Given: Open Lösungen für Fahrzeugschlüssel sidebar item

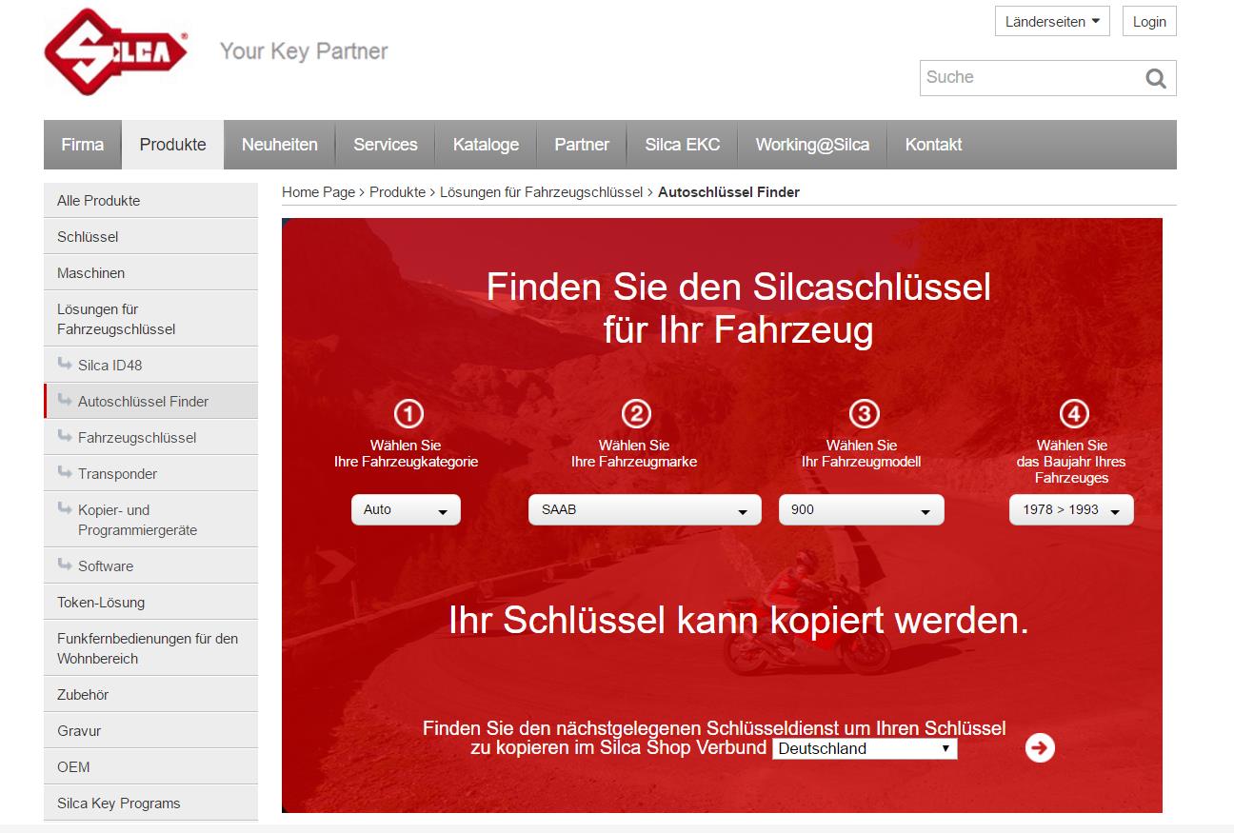Looking at the screenshot, I should (x=150, y=319).
